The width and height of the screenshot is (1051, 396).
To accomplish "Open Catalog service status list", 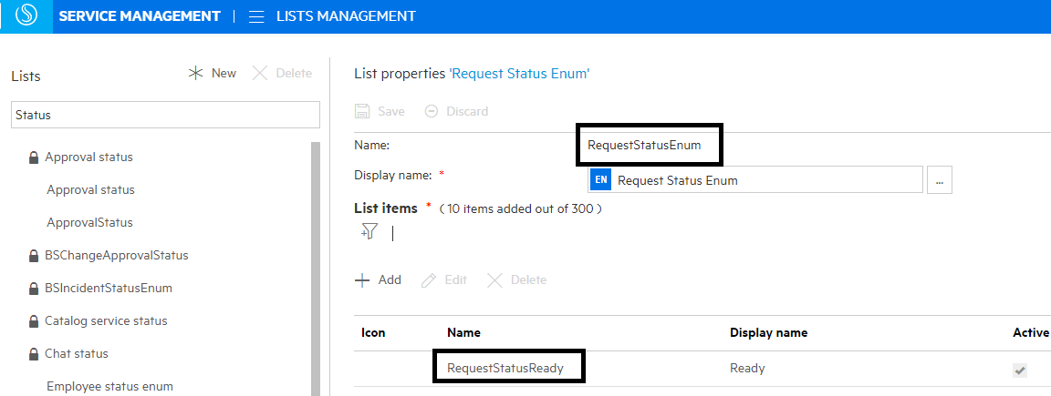I will coord(106,320).
